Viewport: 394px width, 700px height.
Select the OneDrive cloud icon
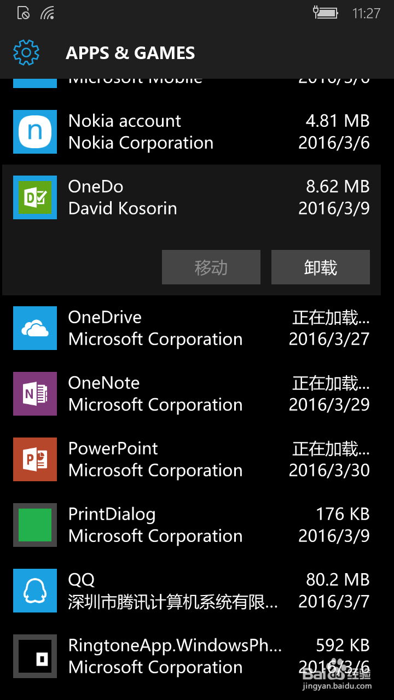coord(35,328)
